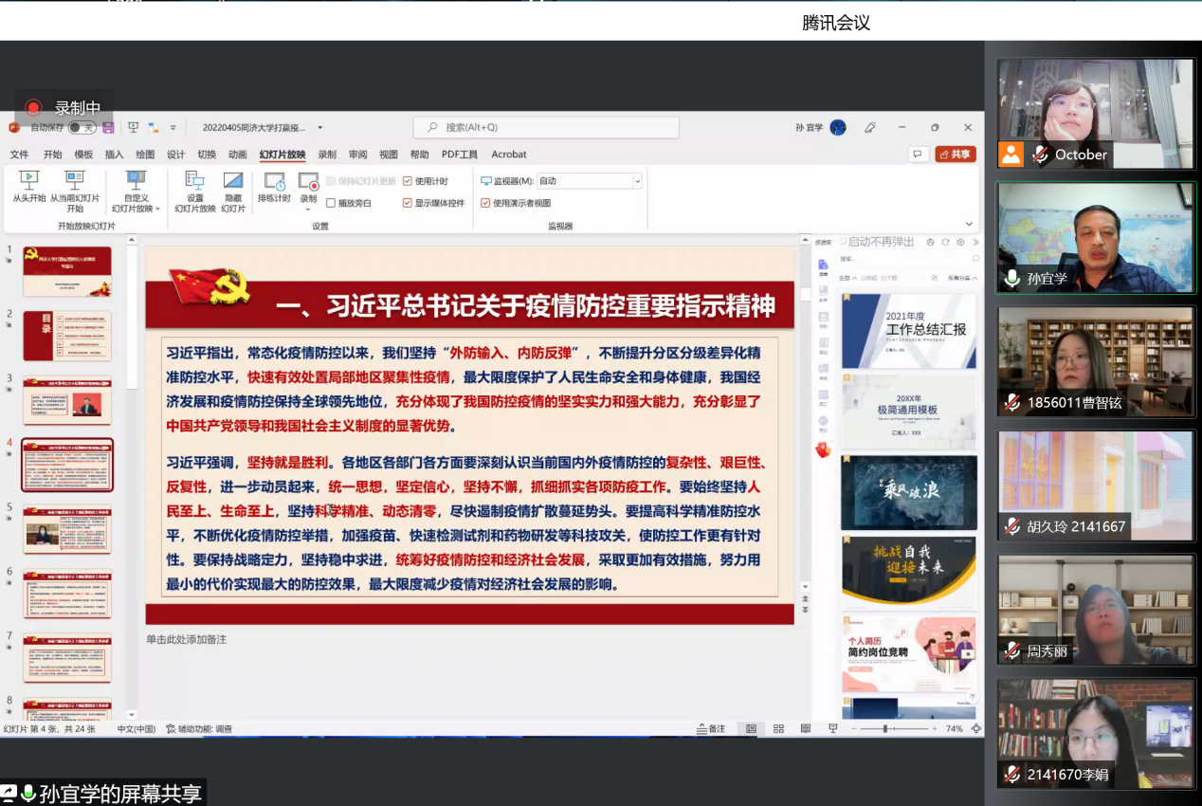
Task: Check the 启动不再弹出 checkbox in resource panel
Action: coord(842,242)
